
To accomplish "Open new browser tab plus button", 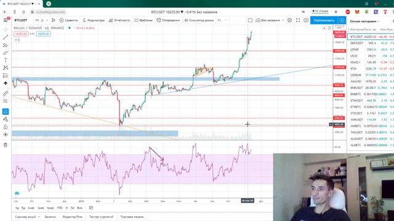I will (49, 4).
